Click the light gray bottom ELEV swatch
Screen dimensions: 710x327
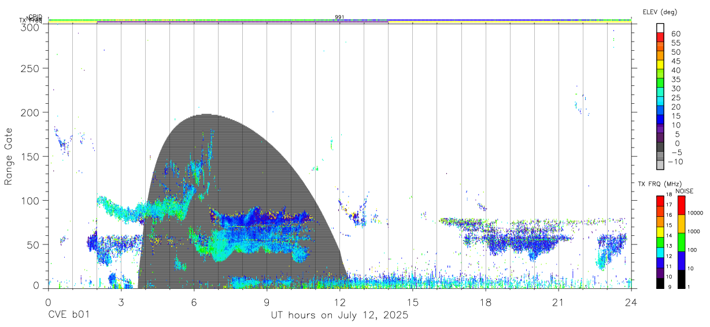click(660, 165)
